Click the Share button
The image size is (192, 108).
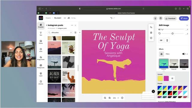(x=184, y=18)
